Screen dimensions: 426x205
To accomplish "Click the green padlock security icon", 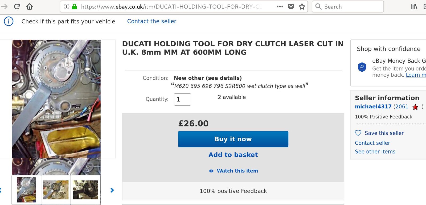I will (x=74, y=7).
